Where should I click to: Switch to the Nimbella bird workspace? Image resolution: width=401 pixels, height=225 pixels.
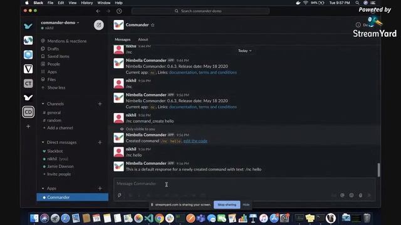pos(28,26)
